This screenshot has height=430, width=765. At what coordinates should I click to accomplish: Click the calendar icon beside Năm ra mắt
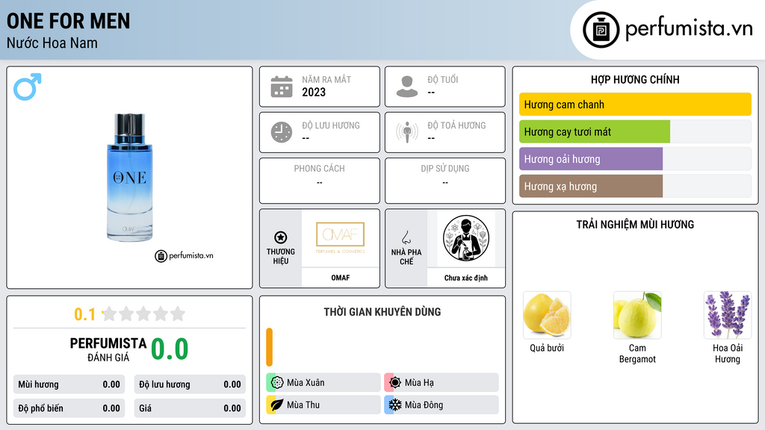coord(282,87)
